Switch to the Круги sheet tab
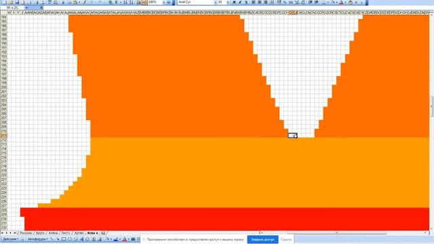 point(40,233)
